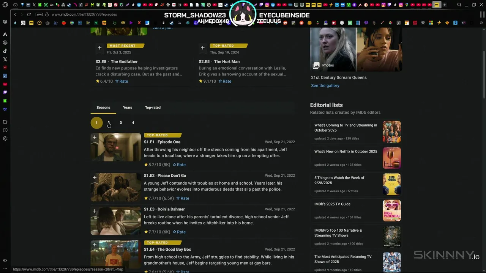The height and width of the screenshot is (273, 486).
Task: Open the Twitch sidebar panel
Action: [x=5, y=93]
